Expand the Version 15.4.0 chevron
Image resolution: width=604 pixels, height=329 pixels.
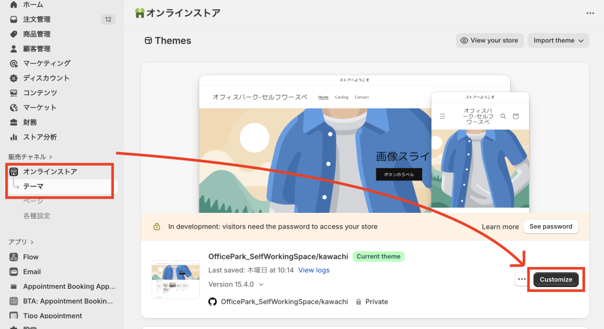tap(261, 284)
